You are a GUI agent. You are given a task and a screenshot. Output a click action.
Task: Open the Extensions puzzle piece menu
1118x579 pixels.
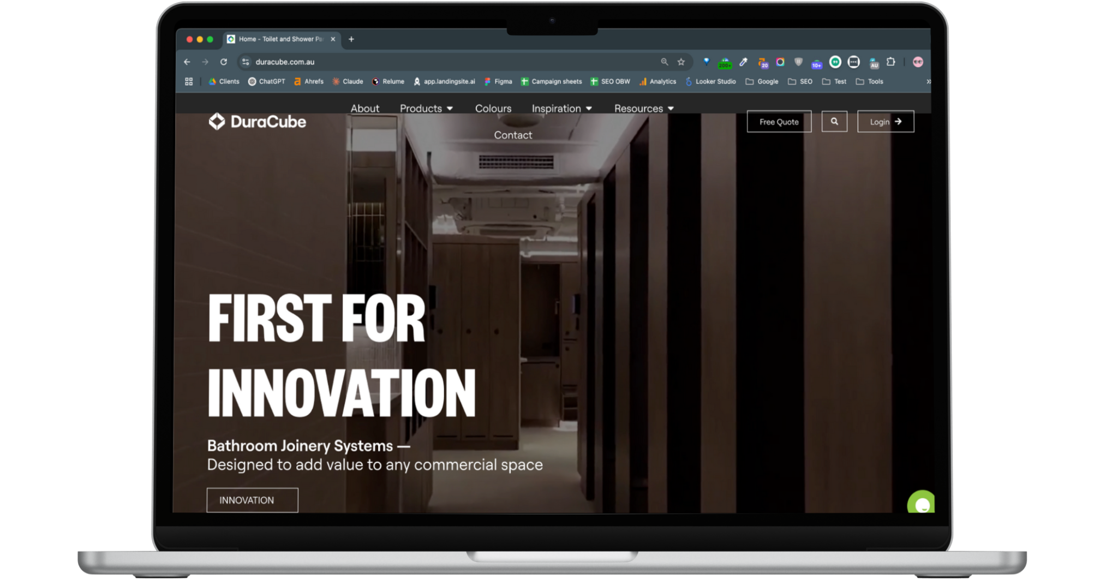click(x=891, y=62)
